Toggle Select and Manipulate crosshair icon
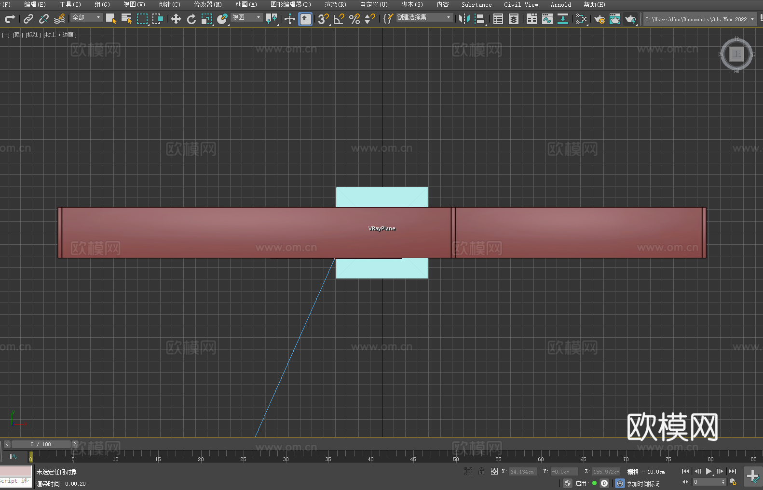The height and width of the screenshot is (490, 763). (290, 19)
